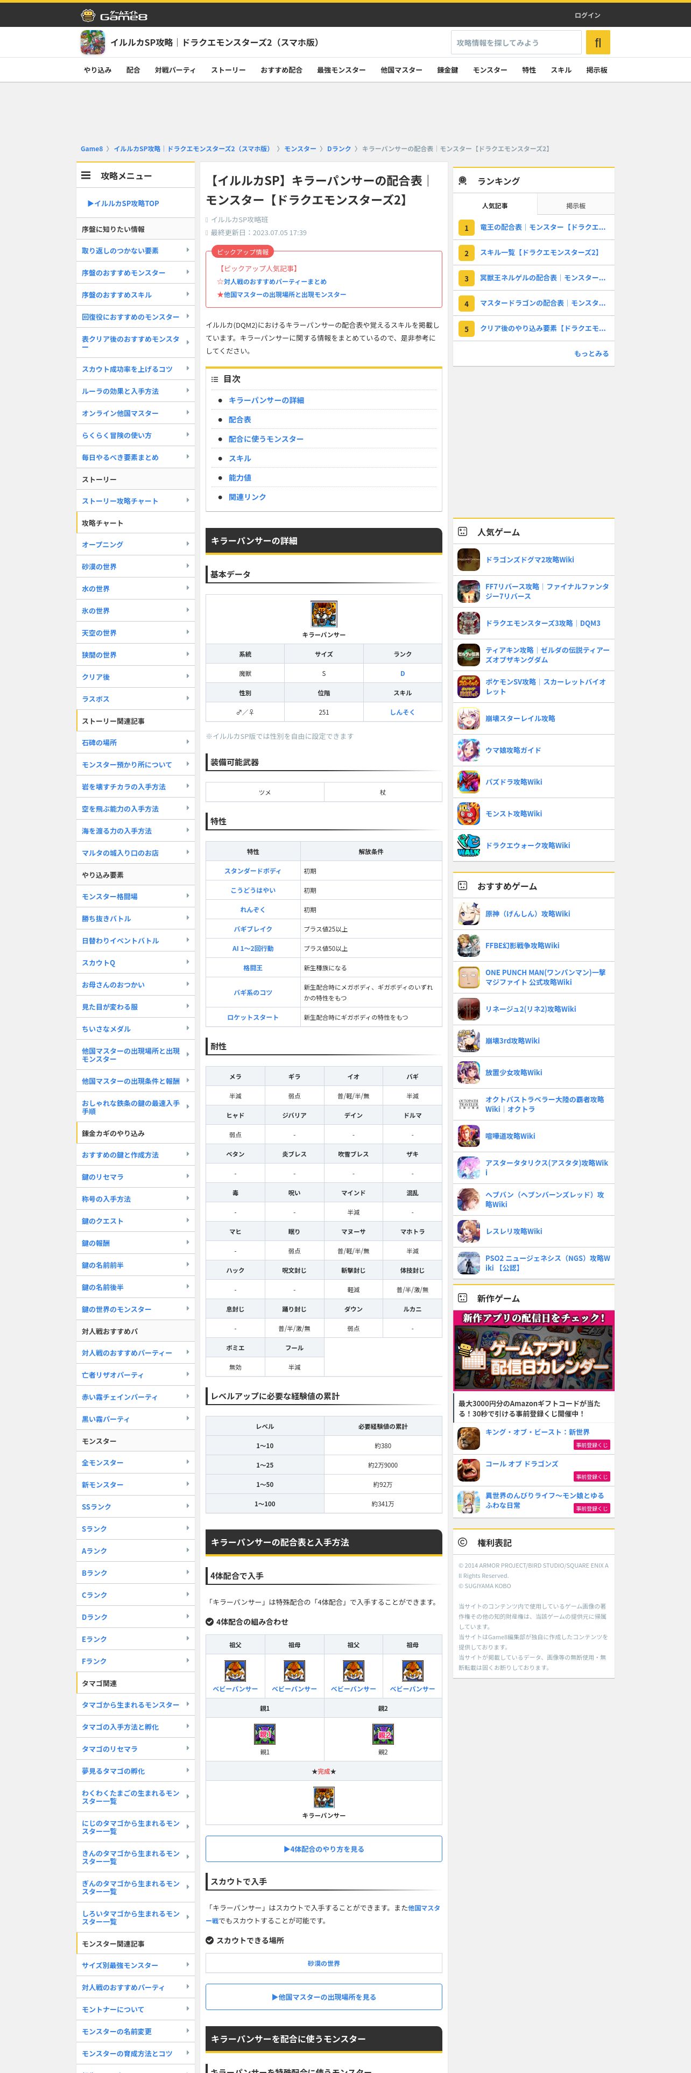Click イルルカSP攻略TOP sidebar link
Image resolution: width=691 pixels, height=2073 pixels.
123,203
